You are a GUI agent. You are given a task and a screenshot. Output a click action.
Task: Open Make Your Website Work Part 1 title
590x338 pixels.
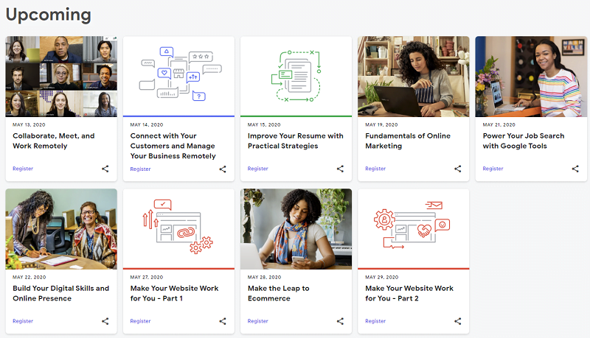tap(174, 293)
